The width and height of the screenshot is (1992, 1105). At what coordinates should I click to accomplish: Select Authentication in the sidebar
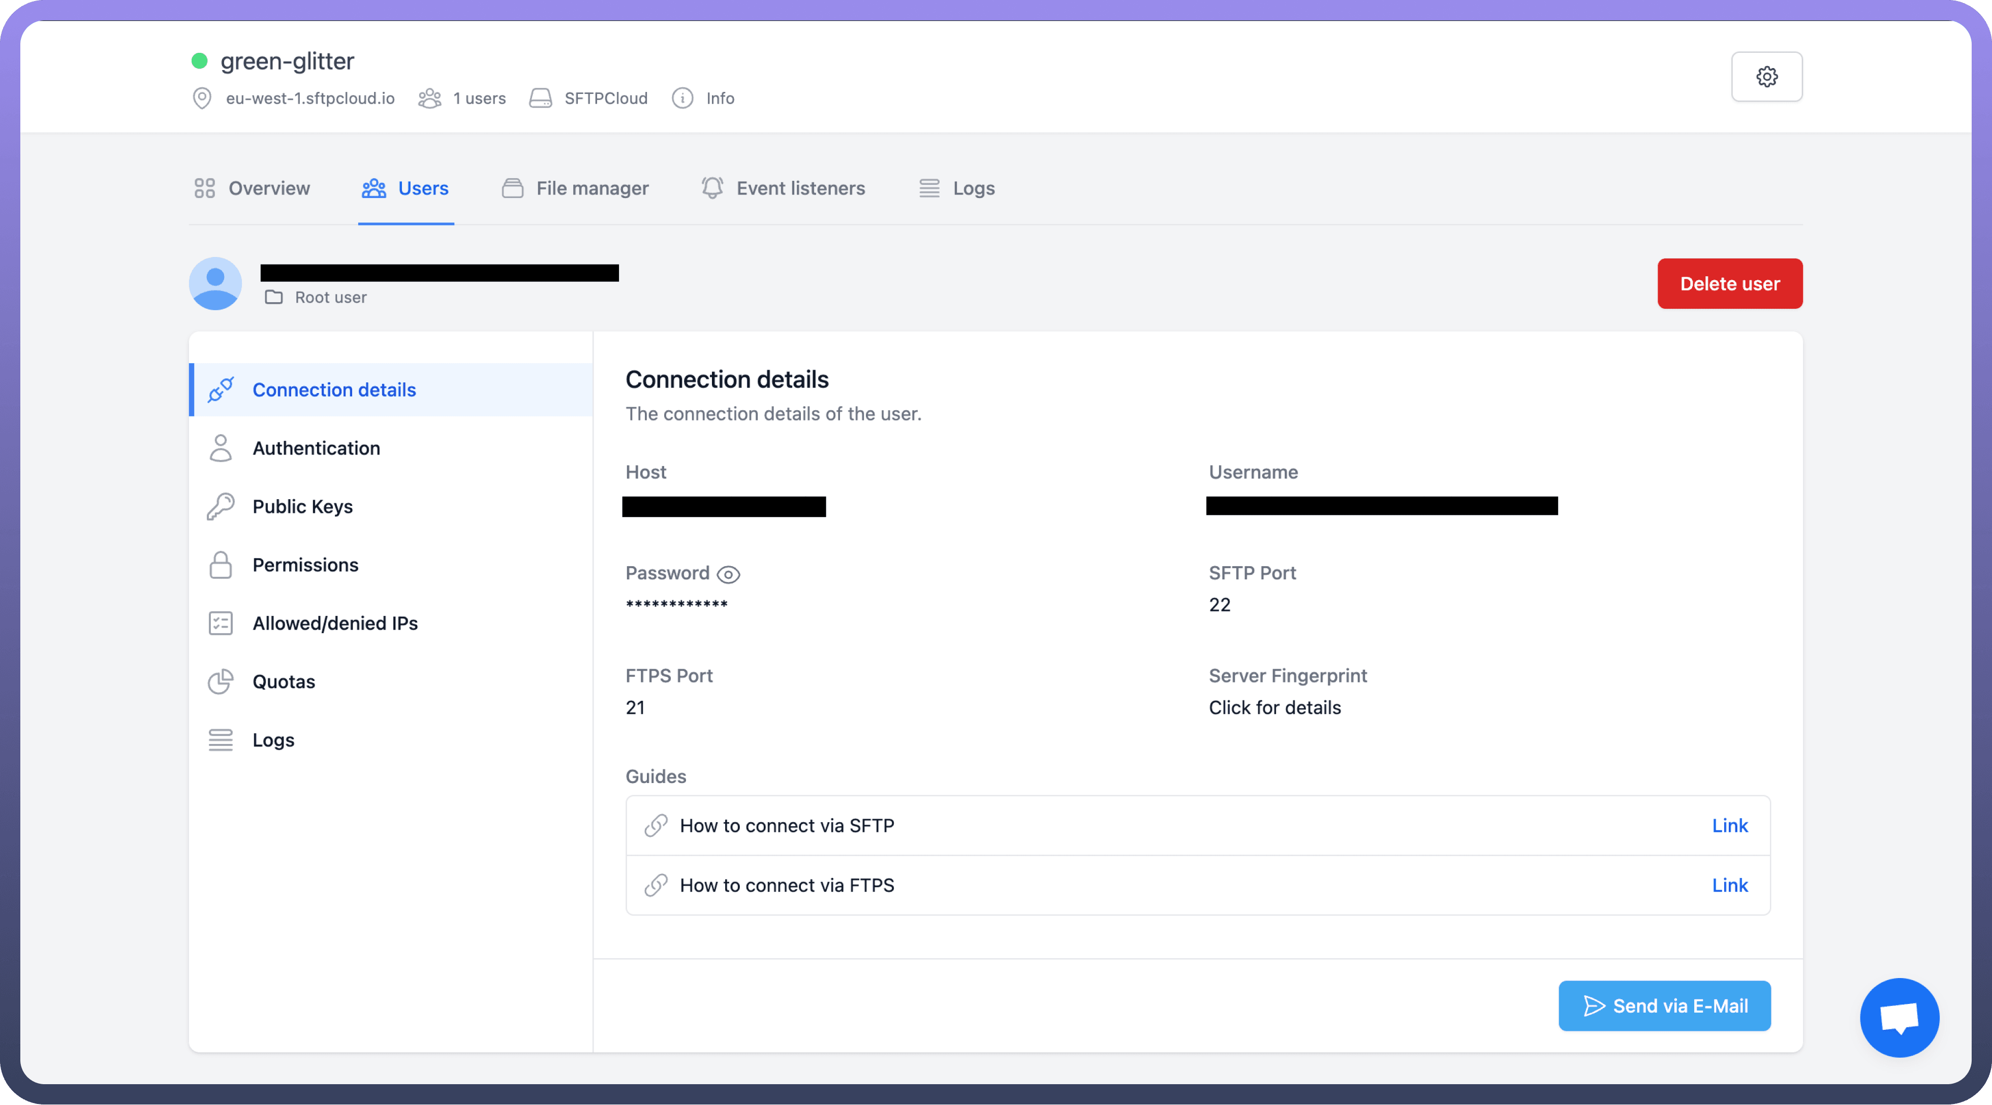pyautogui.click(x=316, y=448)
